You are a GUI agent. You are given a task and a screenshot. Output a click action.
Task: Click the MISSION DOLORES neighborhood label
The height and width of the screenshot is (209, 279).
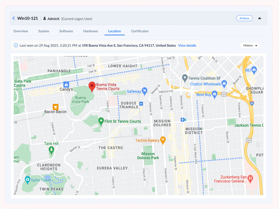pyautogui.click(x=162, y=123)
